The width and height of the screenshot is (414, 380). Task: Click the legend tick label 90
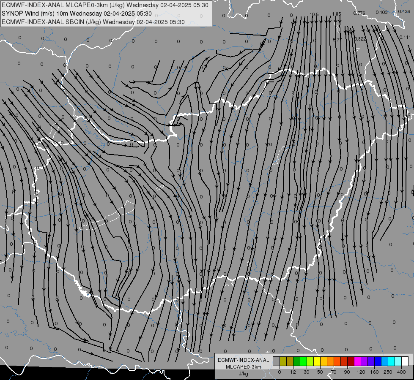[347, 372]
